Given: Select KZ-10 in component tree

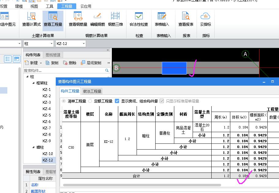Looking at the screenshot, I should (48, 154).
